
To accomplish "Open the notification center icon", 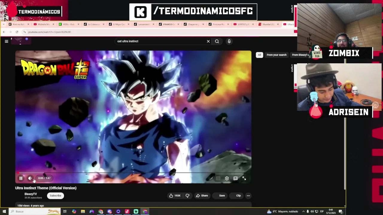I will tap(341, 211).
